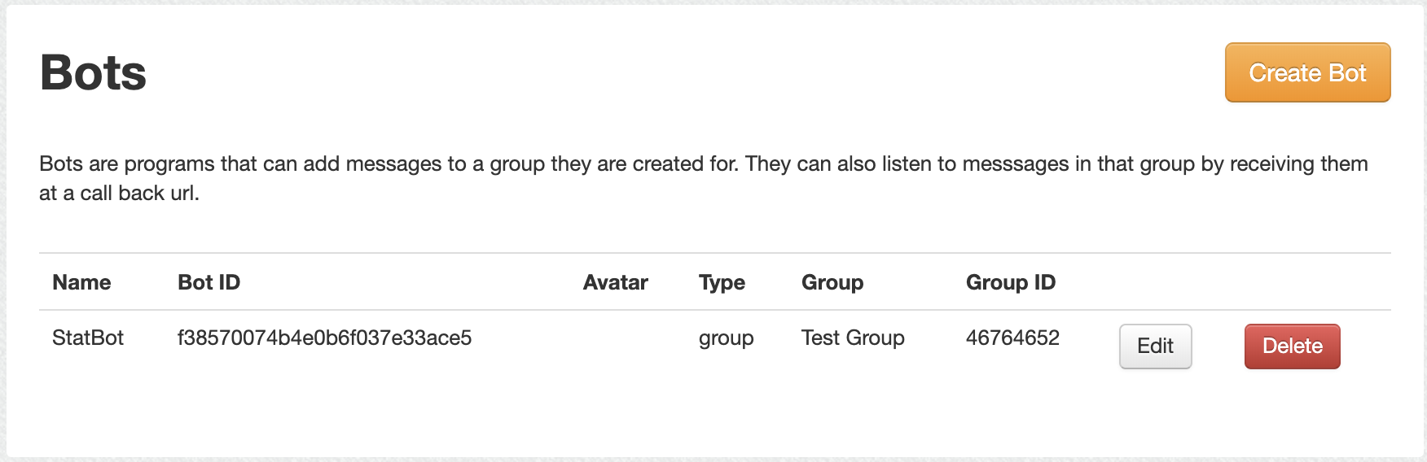Select the Bot ID column header

pos(209,282)
